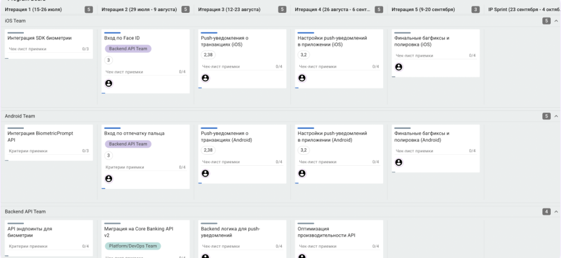Click the count badge next to Итерация 3

282,10
